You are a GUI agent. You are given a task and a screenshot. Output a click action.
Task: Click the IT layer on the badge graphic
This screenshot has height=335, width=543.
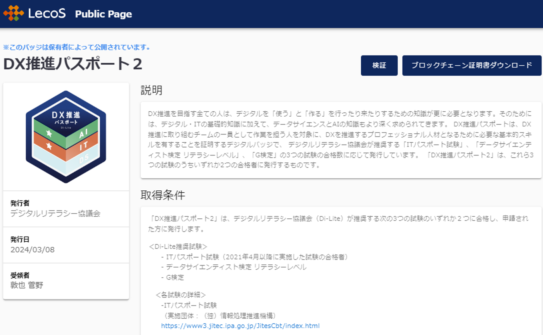(84, 145)
